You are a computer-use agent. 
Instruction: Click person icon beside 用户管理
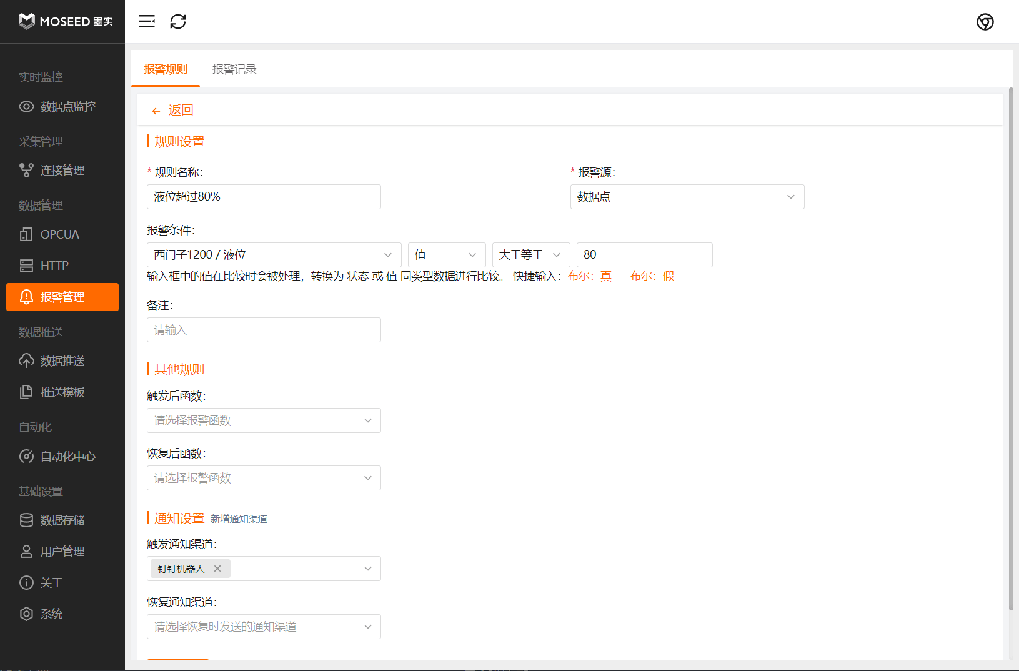[x=26, y=552]
